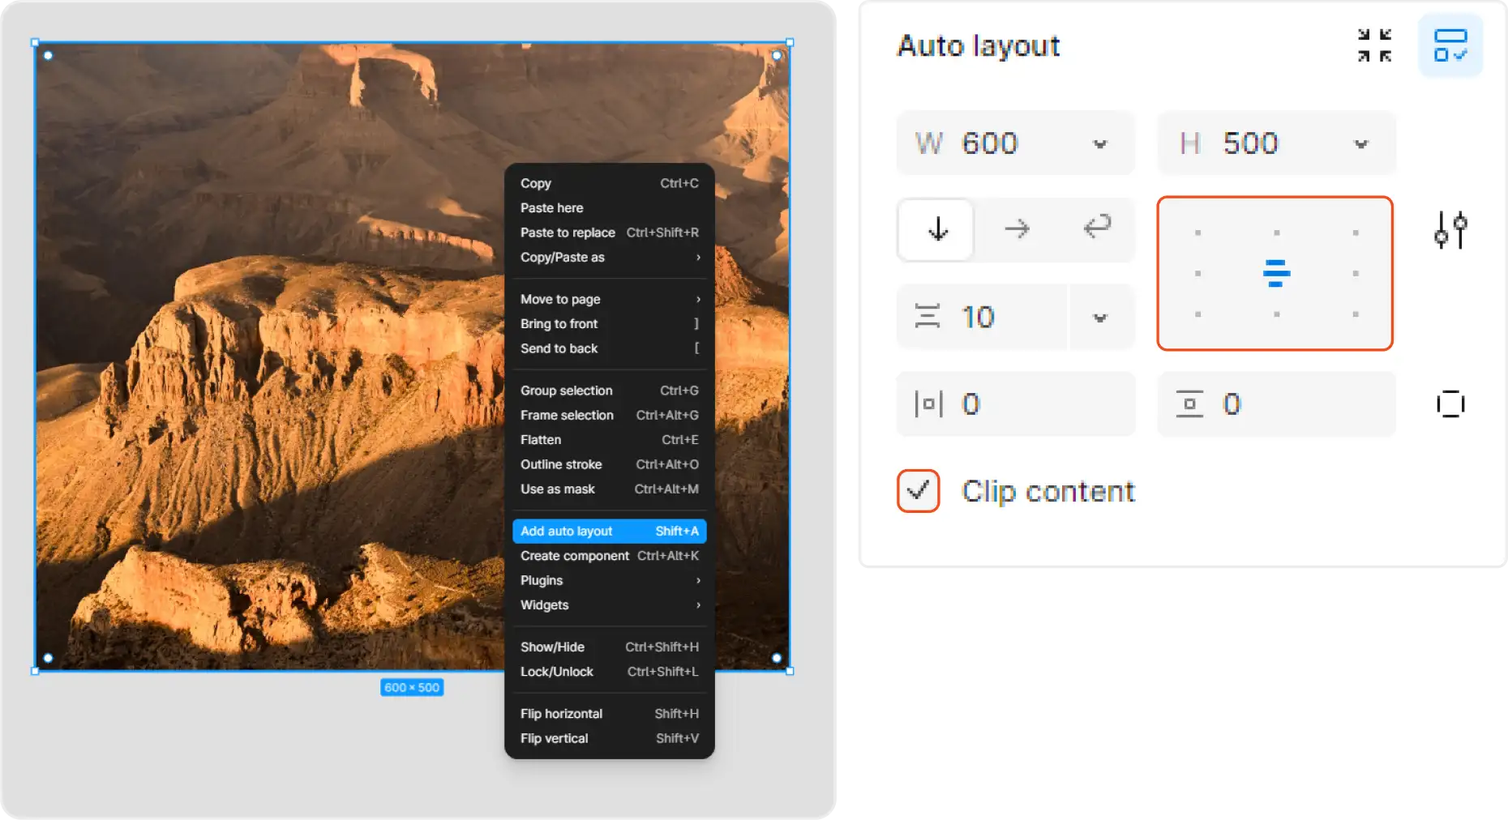Set alignment to top left dot
This screenshot has width=1508, height=820.
(x=1197, y=233)
